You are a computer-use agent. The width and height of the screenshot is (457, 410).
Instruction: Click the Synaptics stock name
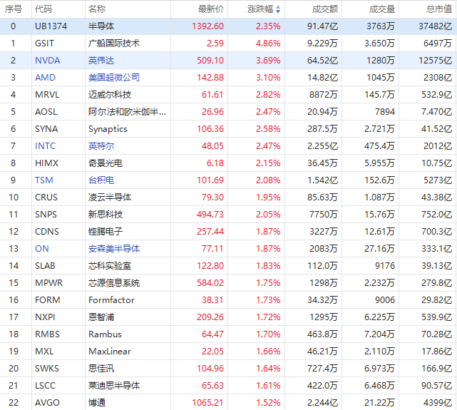108,129
